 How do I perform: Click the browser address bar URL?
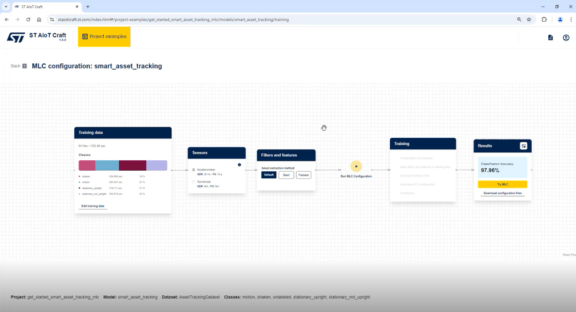173,20
